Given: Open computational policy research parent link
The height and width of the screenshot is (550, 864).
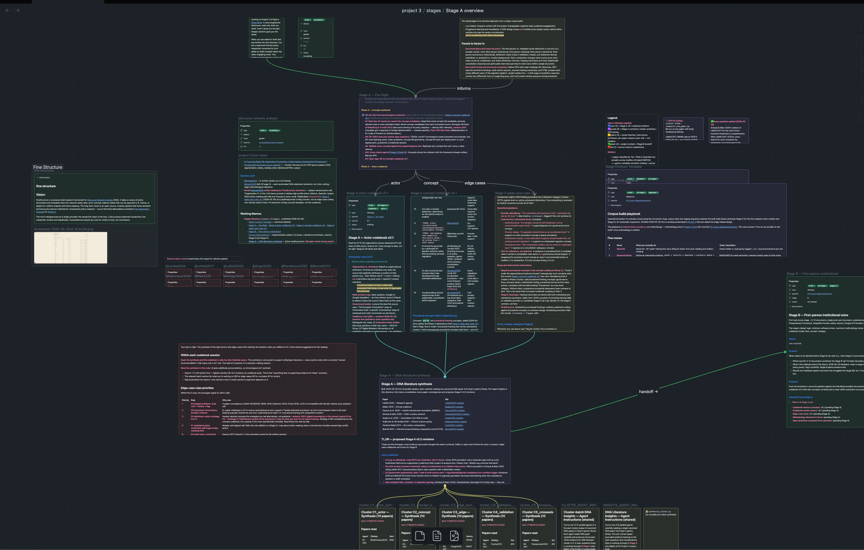Looking at the screenshot, I should tap(271, 142).
